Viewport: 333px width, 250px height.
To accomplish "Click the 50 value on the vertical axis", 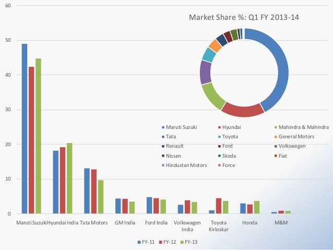I will coord(8,40).
